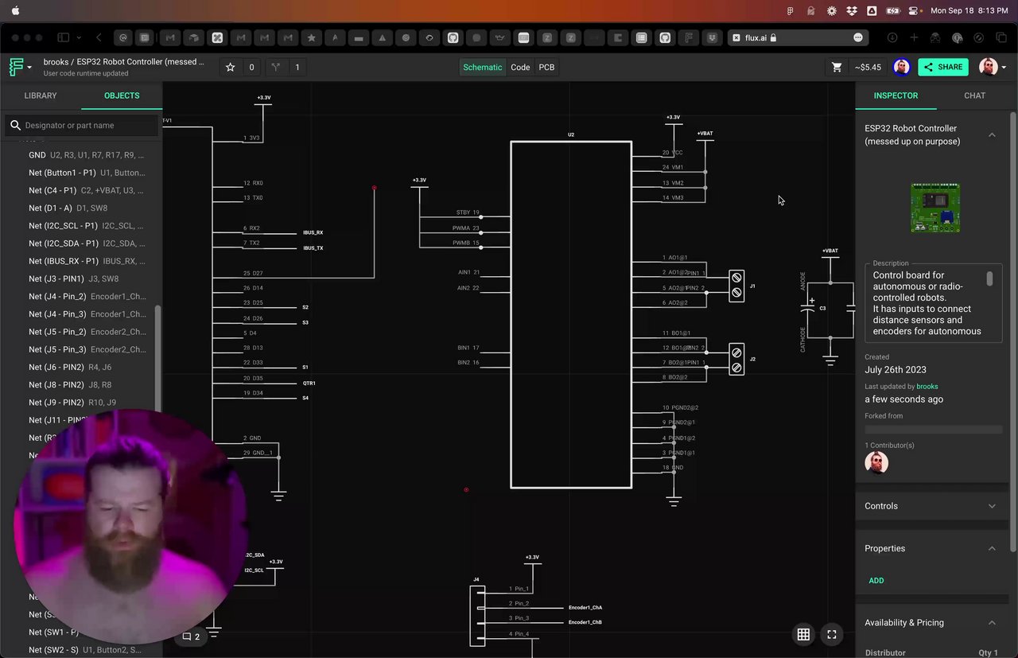Expand the Controls section
Image resolution: width=1018 pixels, height=658 pixels.
(992, 506)
